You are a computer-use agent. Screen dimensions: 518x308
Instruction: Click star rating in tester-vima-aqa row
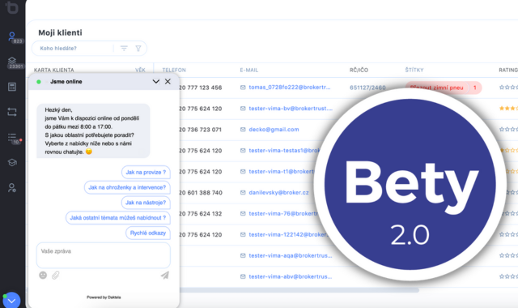point(508,255)
